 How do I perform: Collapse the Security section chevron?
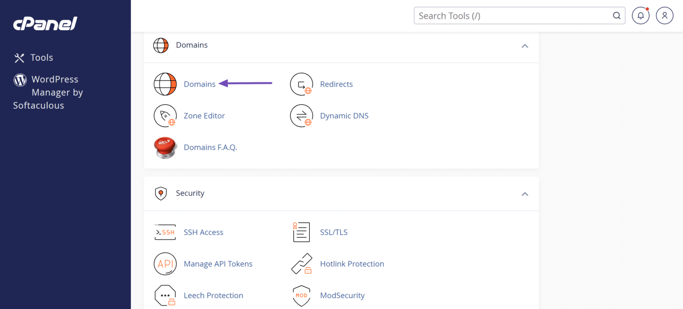[x=524, y=194]
